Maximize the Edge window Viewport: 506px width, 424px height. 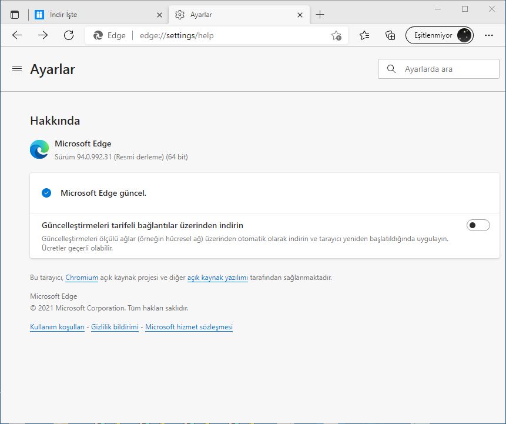click(x=465, y=9)
